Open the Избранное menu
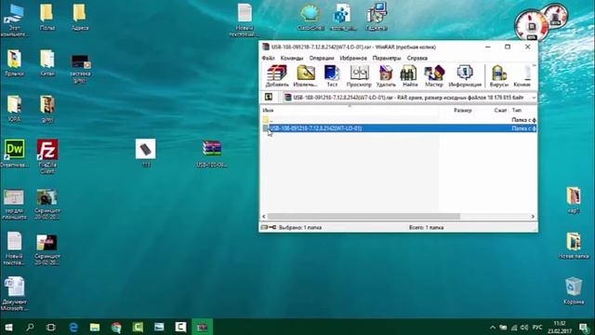Image resolution: width=595 pixels, height=335 pixels. pyautogui.click(x=353, y=58)
